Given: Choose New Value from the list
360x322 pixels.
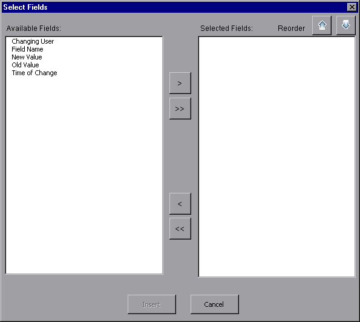Looking at the screenshot, I should click(x=27, y=57).
